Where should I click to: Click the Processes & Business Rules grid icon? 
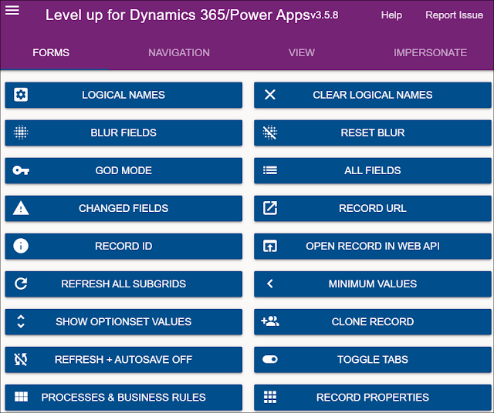(21, 397)
